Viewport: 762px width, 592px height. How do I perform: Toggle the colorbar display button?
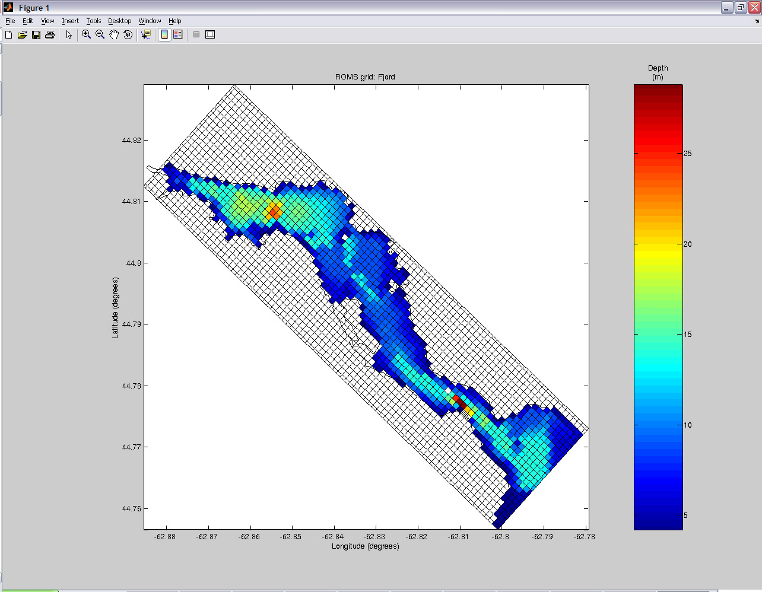coord(164,35)
